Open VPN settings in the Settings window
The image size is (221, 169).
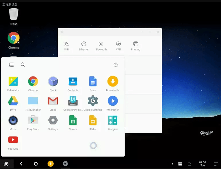[x=118, y=46]
